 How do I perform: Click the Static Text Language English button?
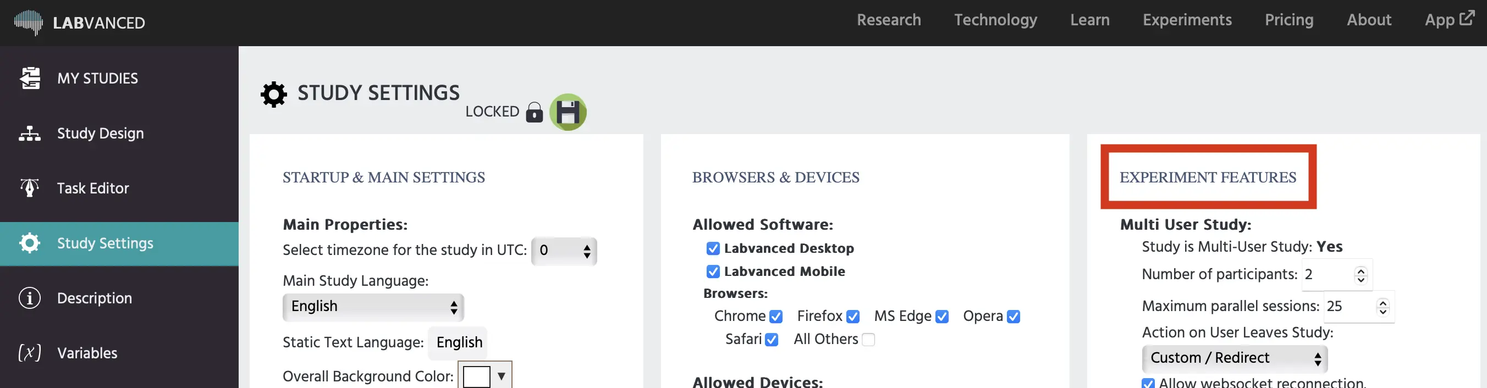[458, 342]
